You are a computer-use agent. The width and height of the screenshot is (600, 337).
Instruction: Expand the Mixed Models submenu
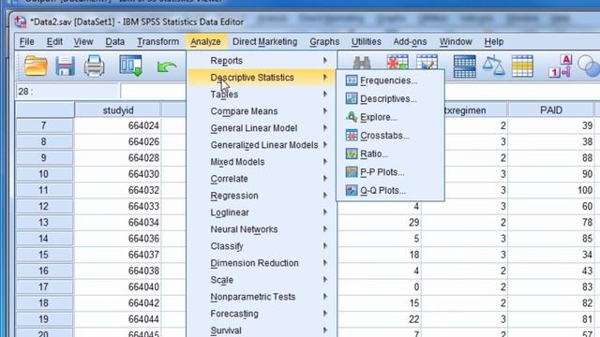tap(262, 162)
